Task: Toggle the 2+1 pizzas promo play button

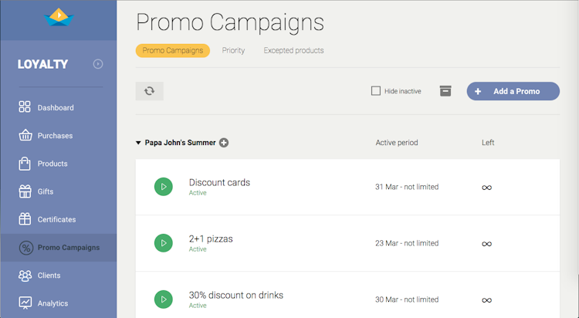Action: point(163,243)
